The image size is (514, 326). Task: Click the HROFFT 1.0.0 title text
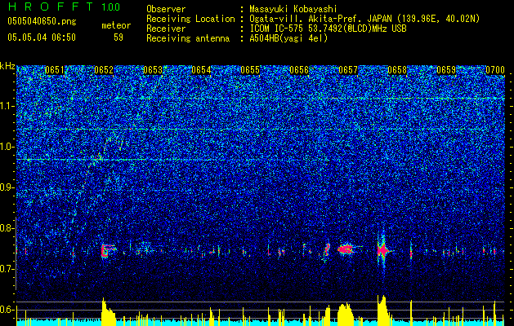point(64,7)
